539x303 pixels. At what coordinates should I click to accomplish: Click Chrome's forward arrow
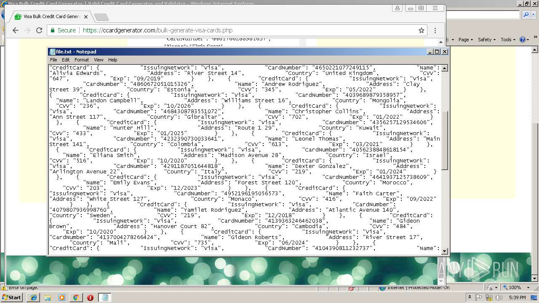tap(27, 30)
